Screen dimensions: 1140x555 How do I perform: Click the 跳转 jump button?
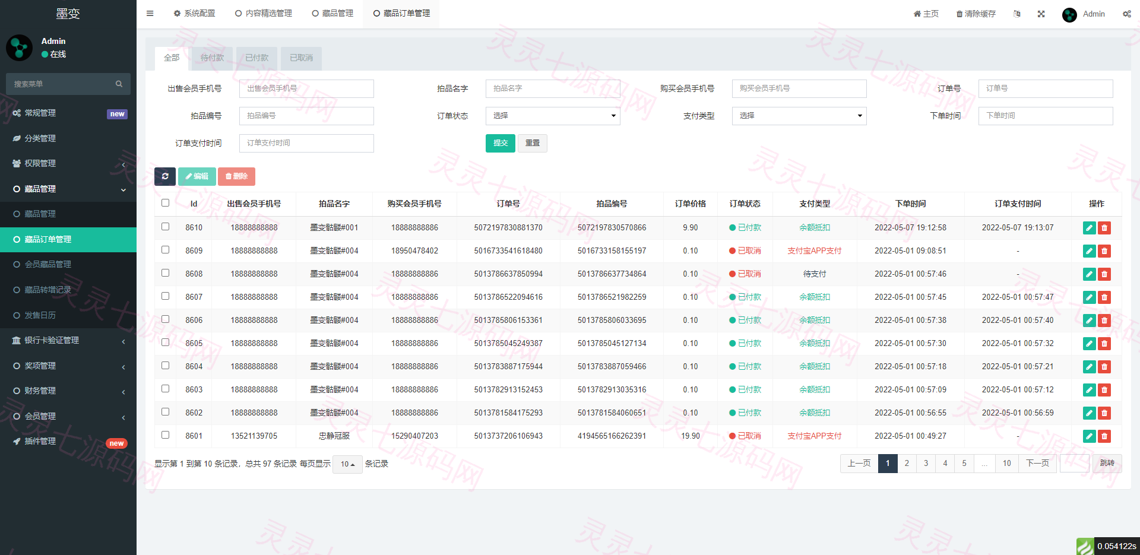(x=1107, y=464)
